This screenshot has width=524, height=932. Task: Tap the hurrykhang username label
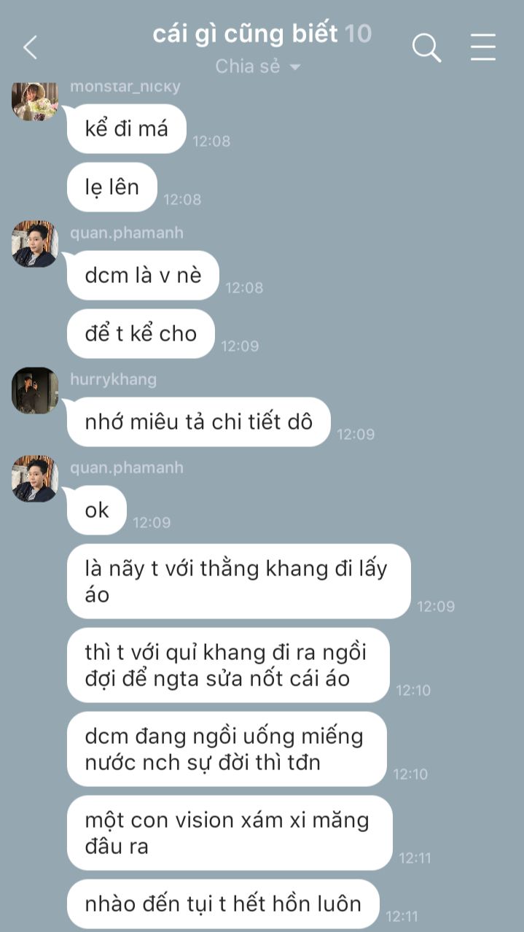click(x=113, y=380)
